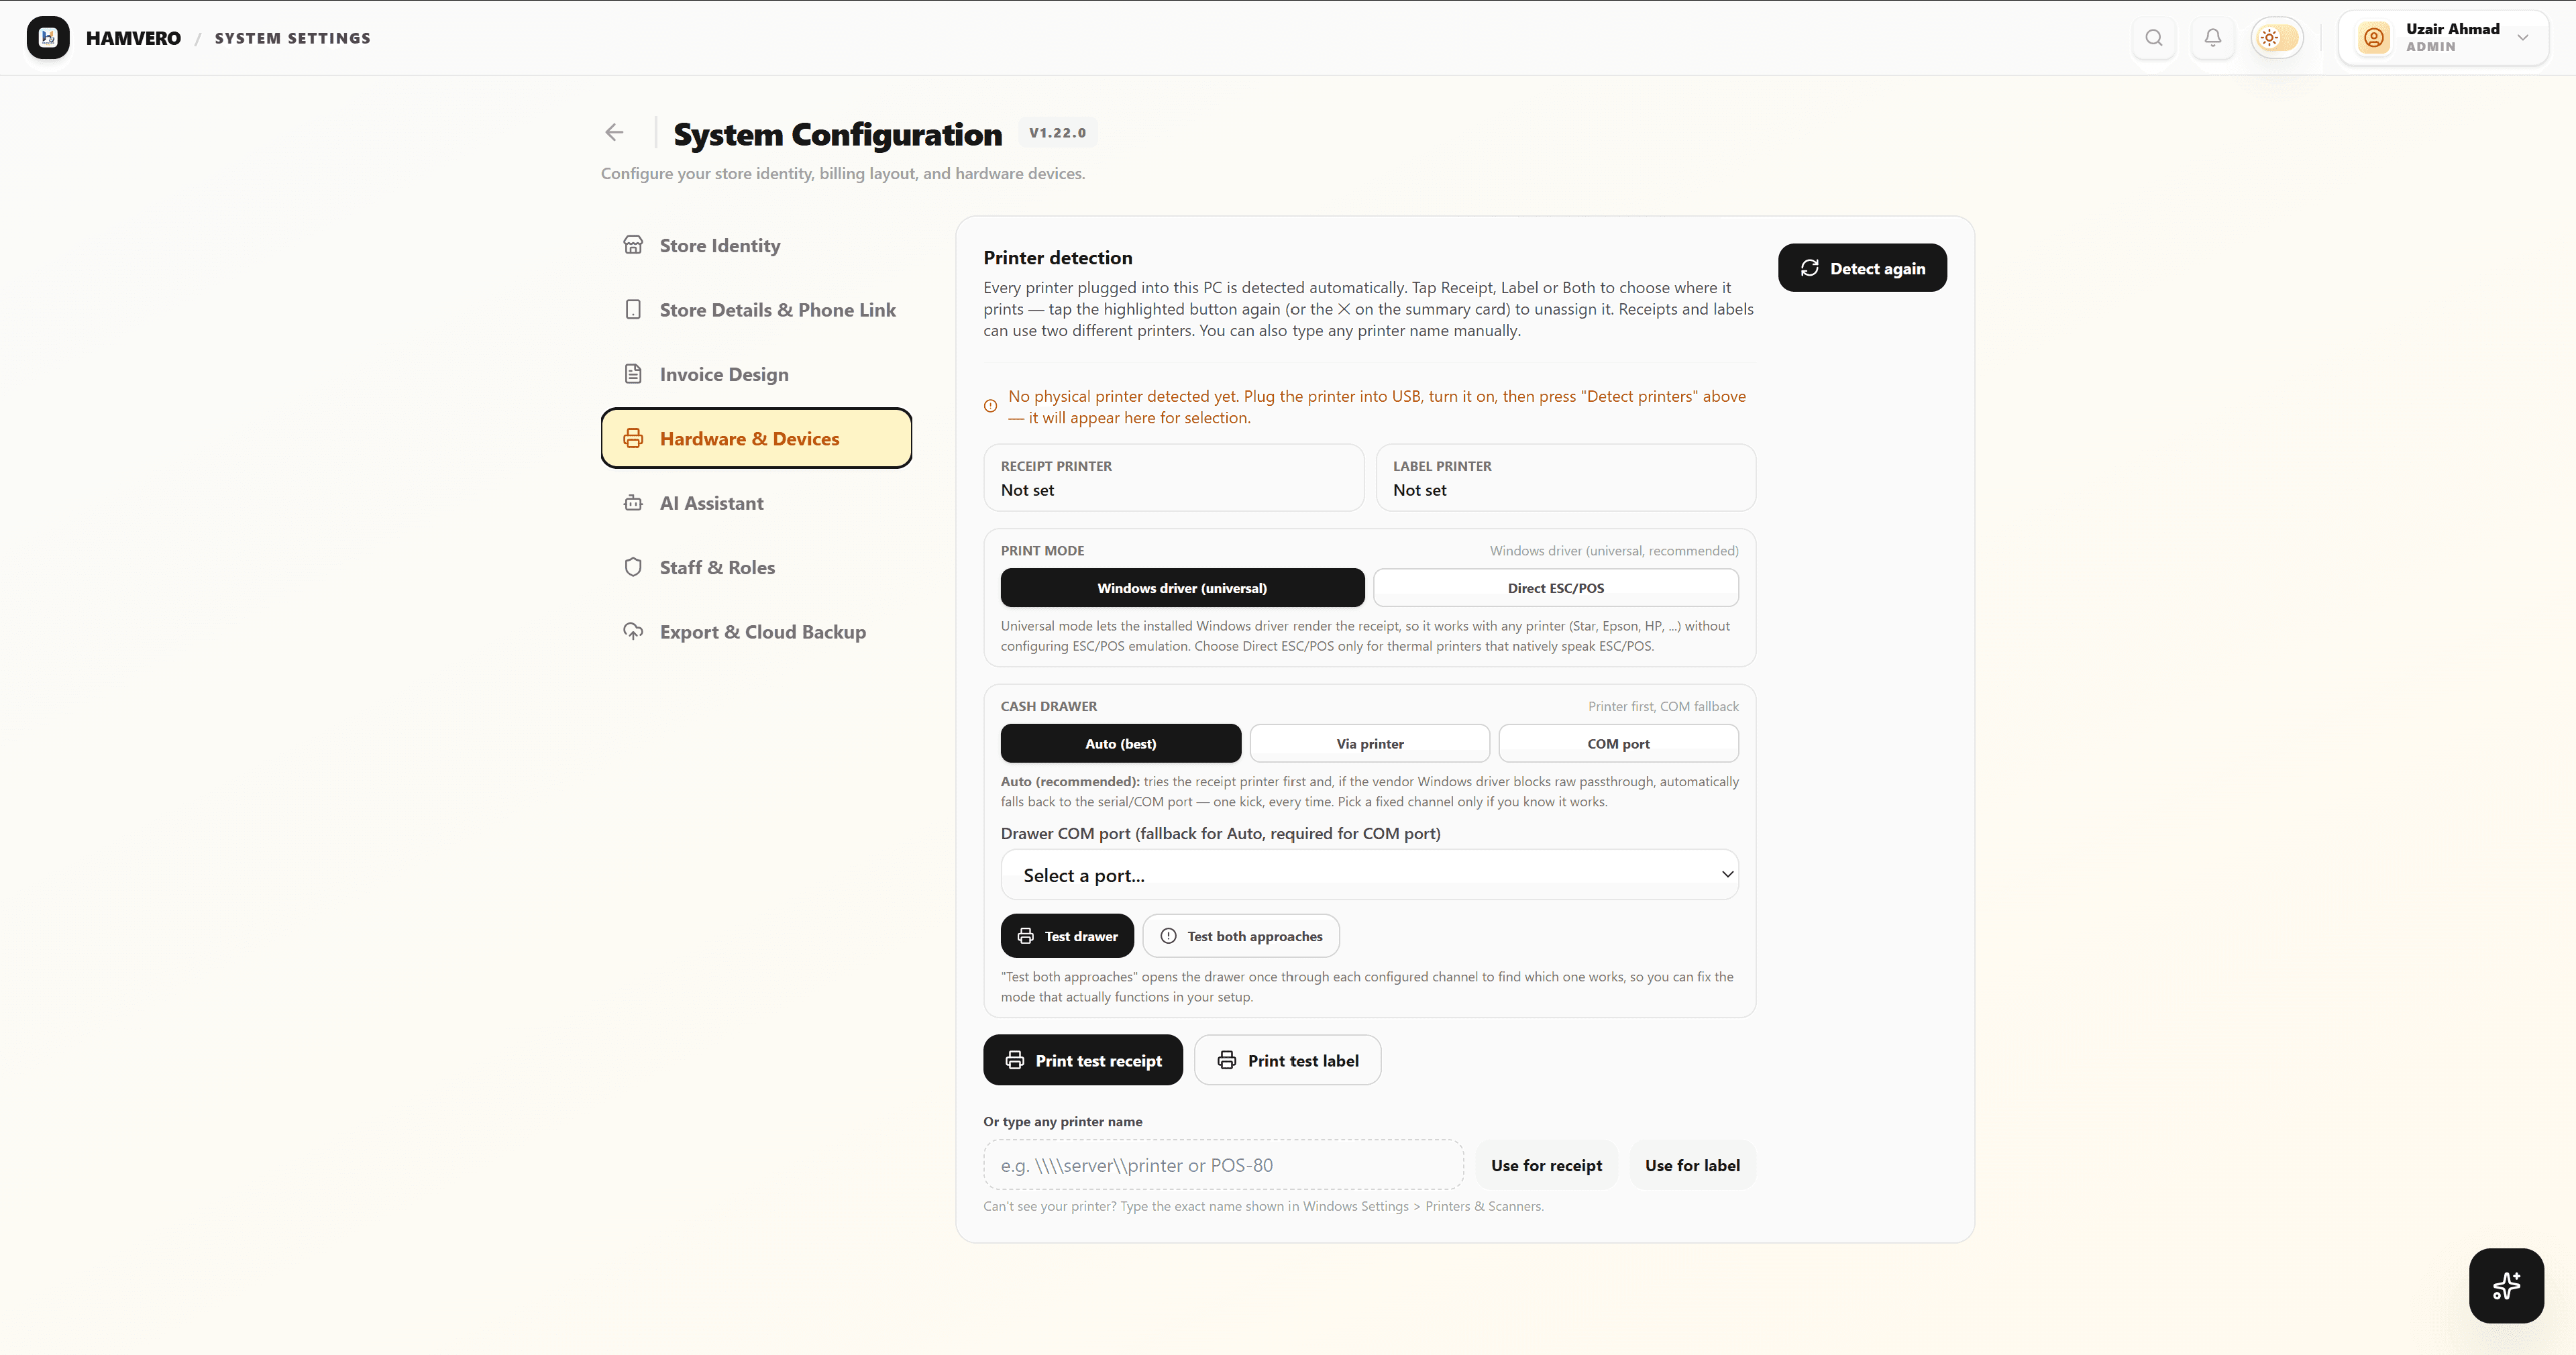Click the Label Printer summary card
The width and height of the screenshot is (2576, 1355).
coord(1566,478)
